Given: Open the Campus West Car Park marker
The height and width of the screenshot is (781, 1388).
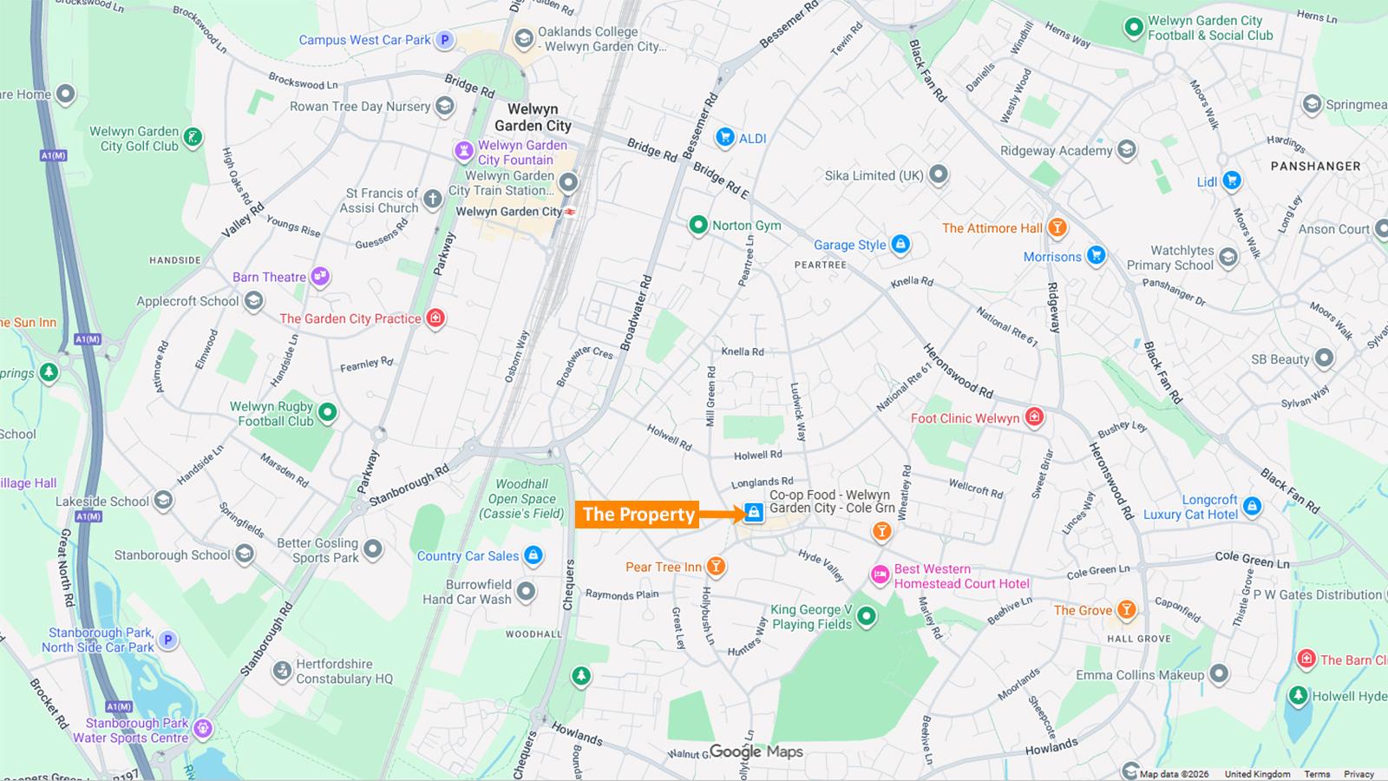Looking at the screenshot, I should 444,40.
